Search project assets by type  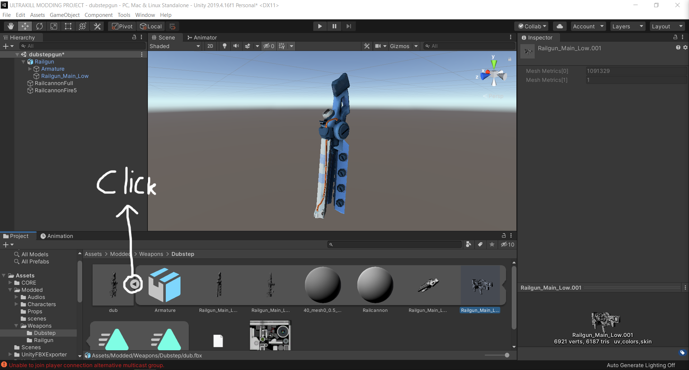click(x=468, y=244)
